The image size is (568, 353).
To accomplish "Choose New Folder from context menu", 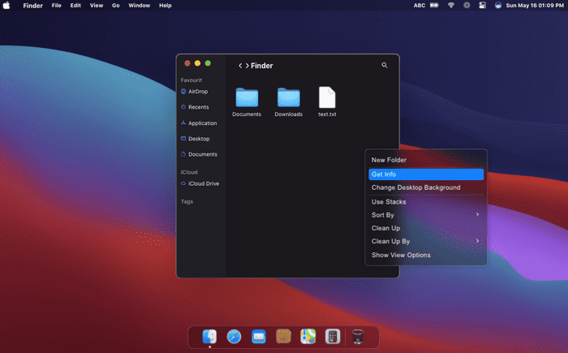I will pyautogui.click(x=426, y=160).
